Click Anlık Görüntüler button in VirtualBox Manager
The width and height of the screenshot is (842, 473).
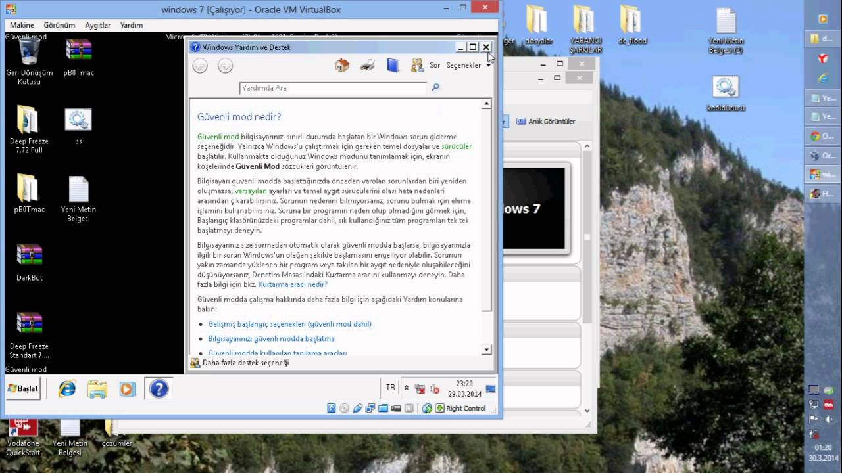pos(546,121)
